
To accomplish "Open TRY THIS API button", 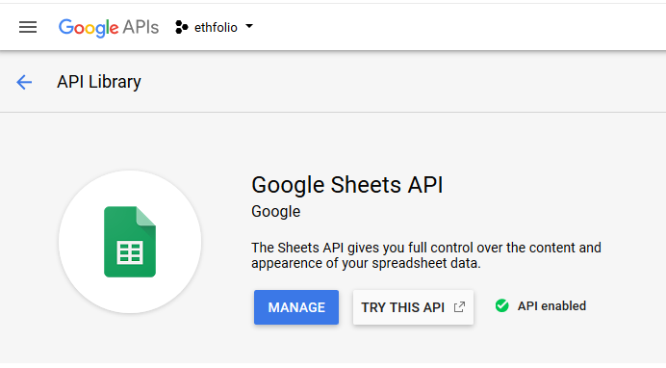I will point(413,307).
